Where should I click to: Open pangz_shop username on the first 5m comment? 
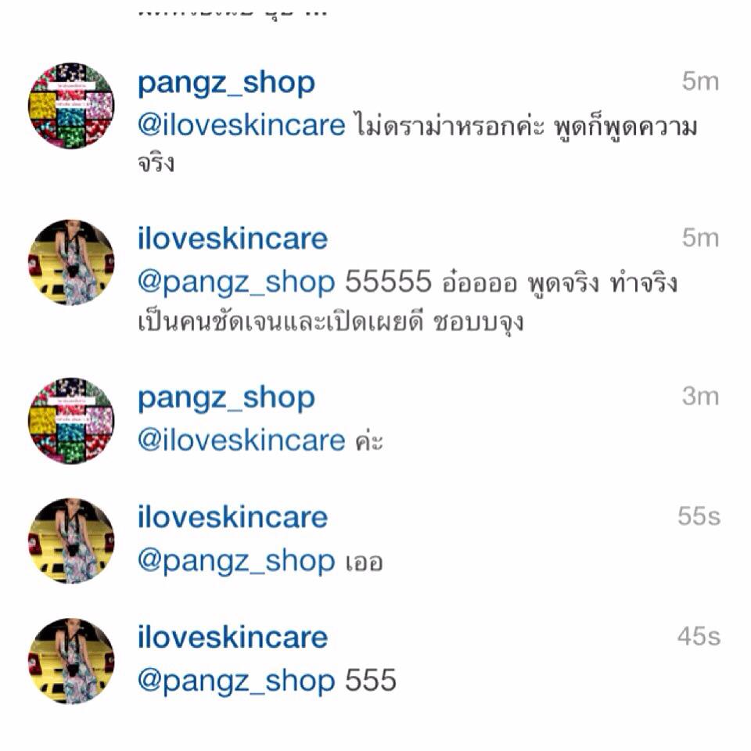pos(227,84)
